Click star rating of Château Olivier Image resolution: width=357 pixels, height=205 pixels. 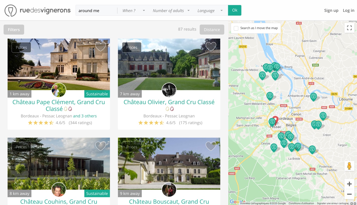pyautogui.click(x=151, y=123)
